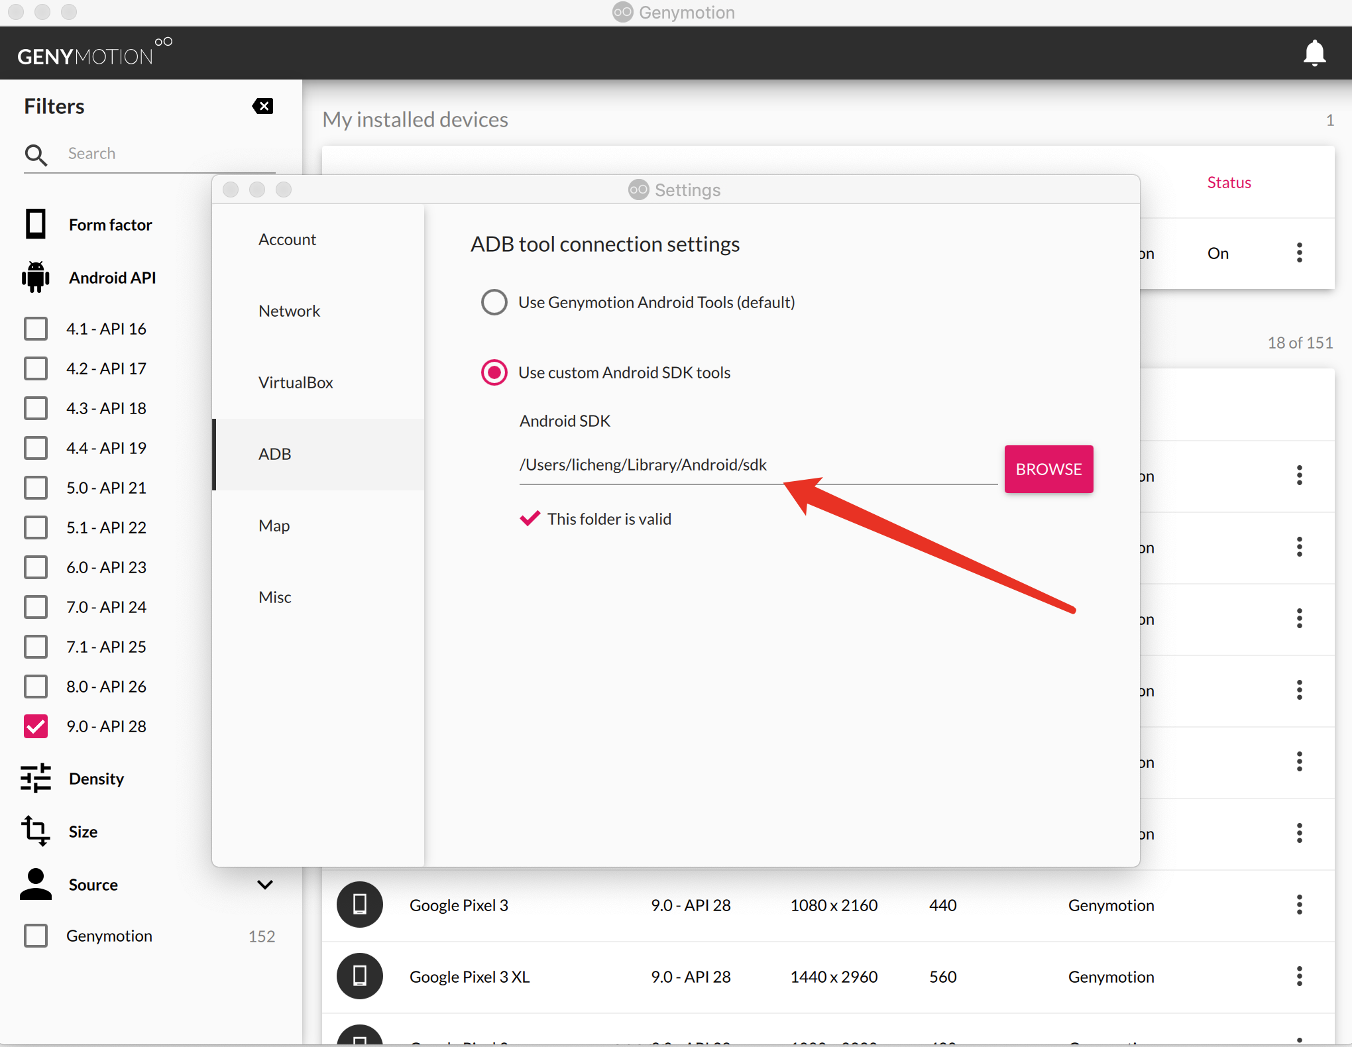Click the Density sliders icon
Image resolution: width=1352 pixels, height=1047 pixels.
coord(36,778)
